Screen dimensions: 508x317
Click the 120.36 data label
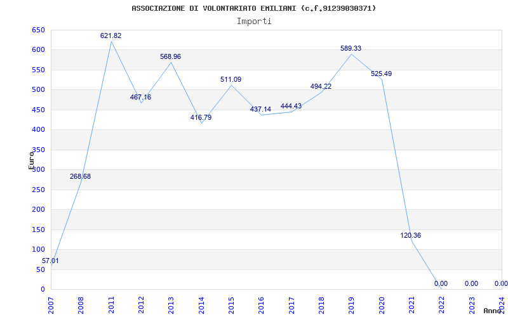410,236
